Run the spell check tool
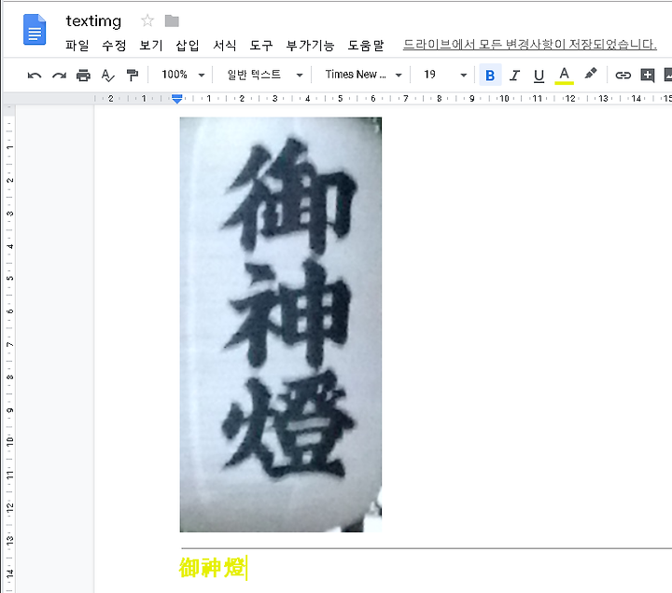 [x=107, y=76]
